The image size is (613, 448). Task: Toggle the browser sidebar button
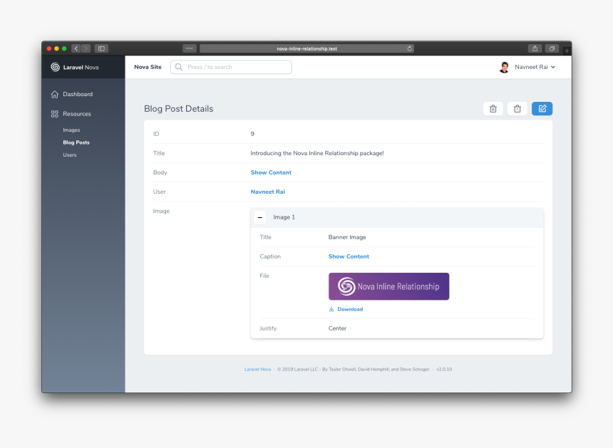pyautogui.click(x=101, y=48)
